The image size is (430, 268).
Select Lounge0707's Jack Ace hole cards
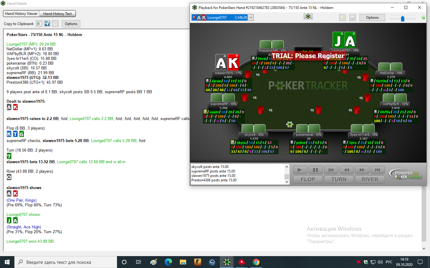click(x=344, y=40)
